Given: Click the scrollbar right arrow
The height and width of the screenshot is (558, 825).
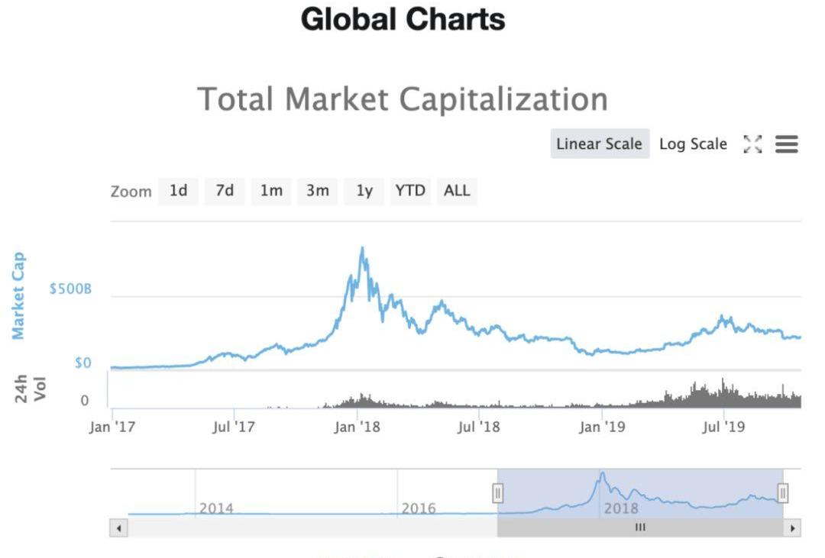Looking at the screenshot, I should [x=794, y=527].
